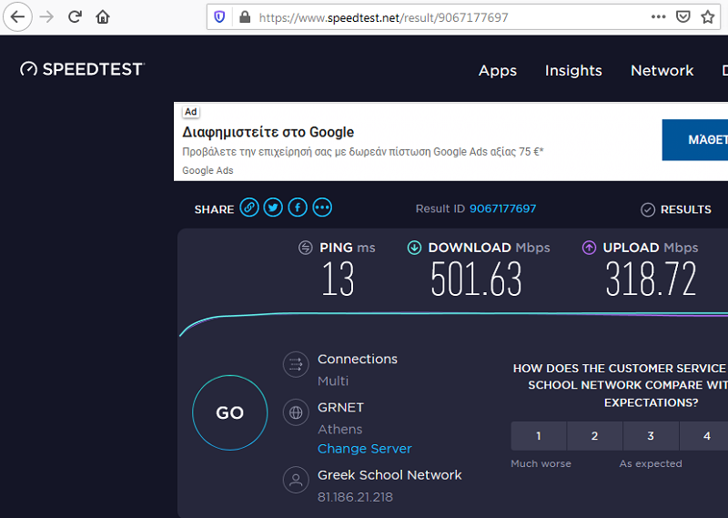
Task: Click the Change Server link
Action: point(364,449)
